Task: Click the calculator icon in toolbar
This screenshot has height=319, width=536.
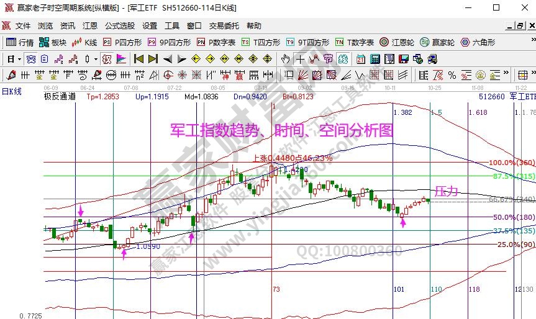Action: 375,60
